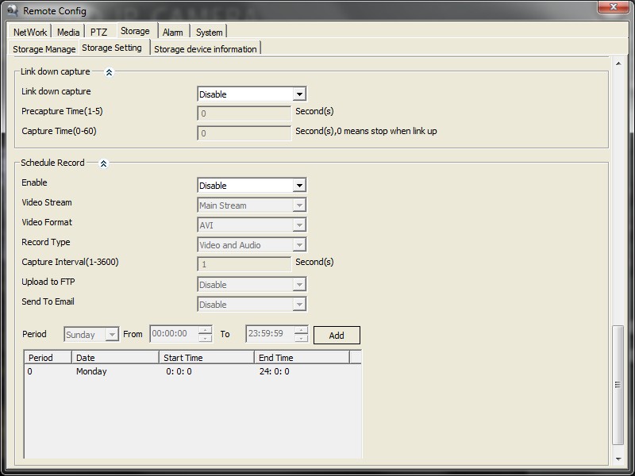Screen dimensions: 635x476
Task: Decrease the To time with down spinner
Action: (x=302, y=339)
